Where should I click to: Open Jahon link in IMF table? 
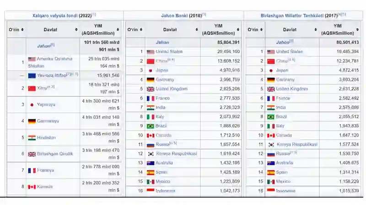tap(43, 46)
